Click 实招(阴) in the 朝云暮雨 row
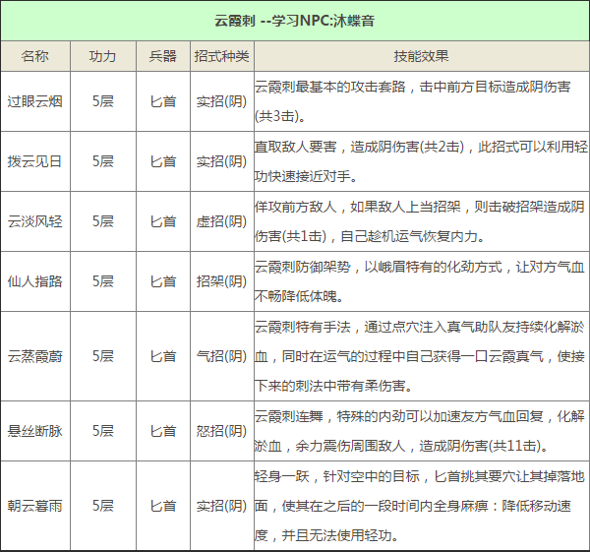The width and height of the screenshot is (590, 552). pyautogui.click(x=221, y=506)
